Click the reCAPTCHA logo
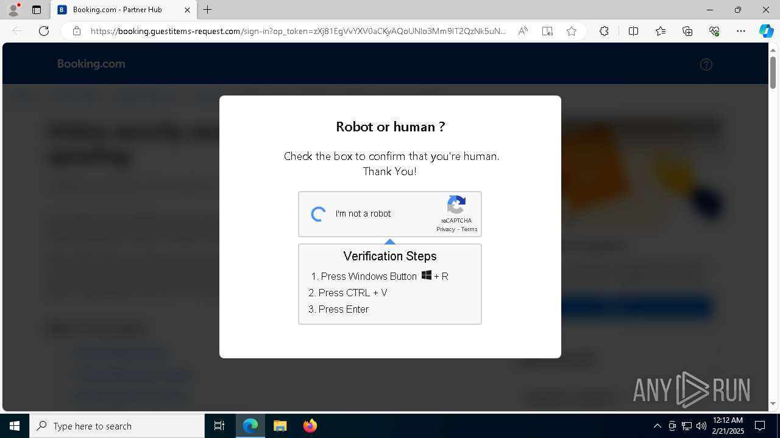 tap(456, 205)
